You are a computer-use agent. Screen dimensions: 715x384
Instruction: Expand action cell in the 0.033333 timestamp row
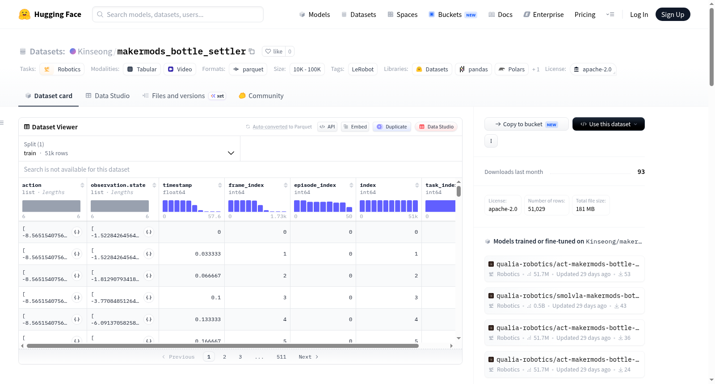(77, 254)
